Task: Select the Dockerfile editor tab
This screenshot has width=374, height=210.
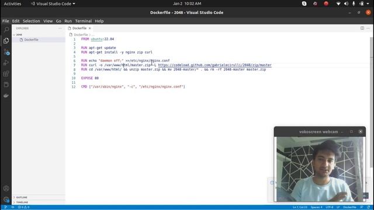Action: [x=79, y=28]
